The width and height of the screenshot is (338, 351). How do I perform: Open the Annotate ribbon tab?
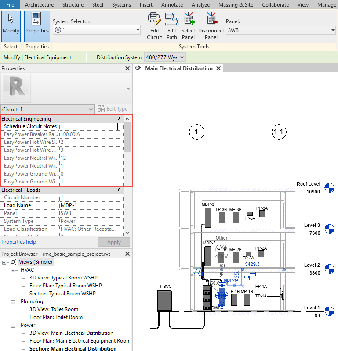tap(172, 5)
